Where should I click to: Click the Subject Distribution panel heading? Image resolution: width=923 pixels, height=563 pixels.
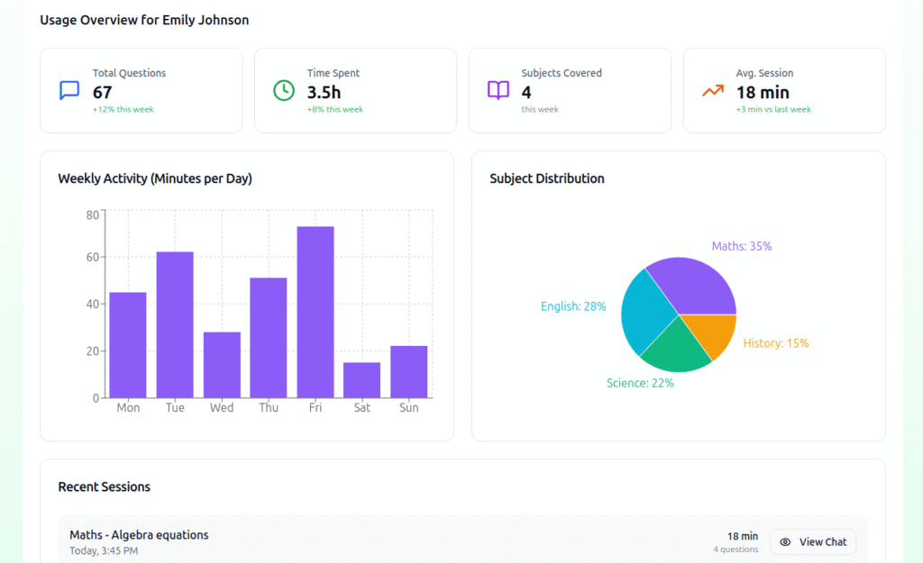[545, 178]
